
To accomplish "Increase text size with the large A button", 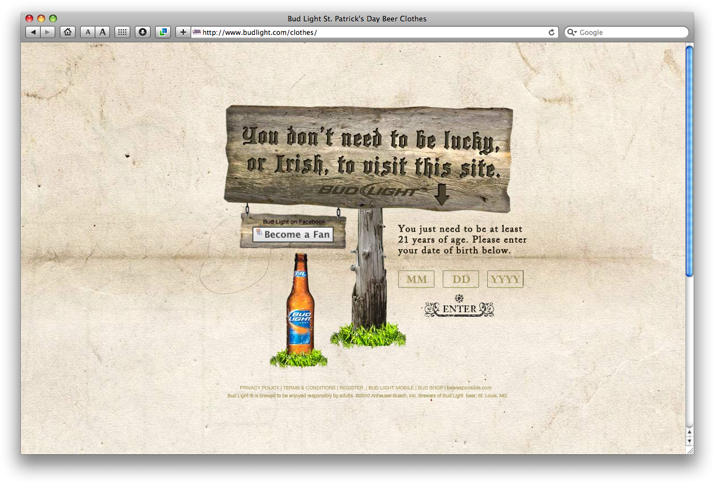I will tap(102, 32).
